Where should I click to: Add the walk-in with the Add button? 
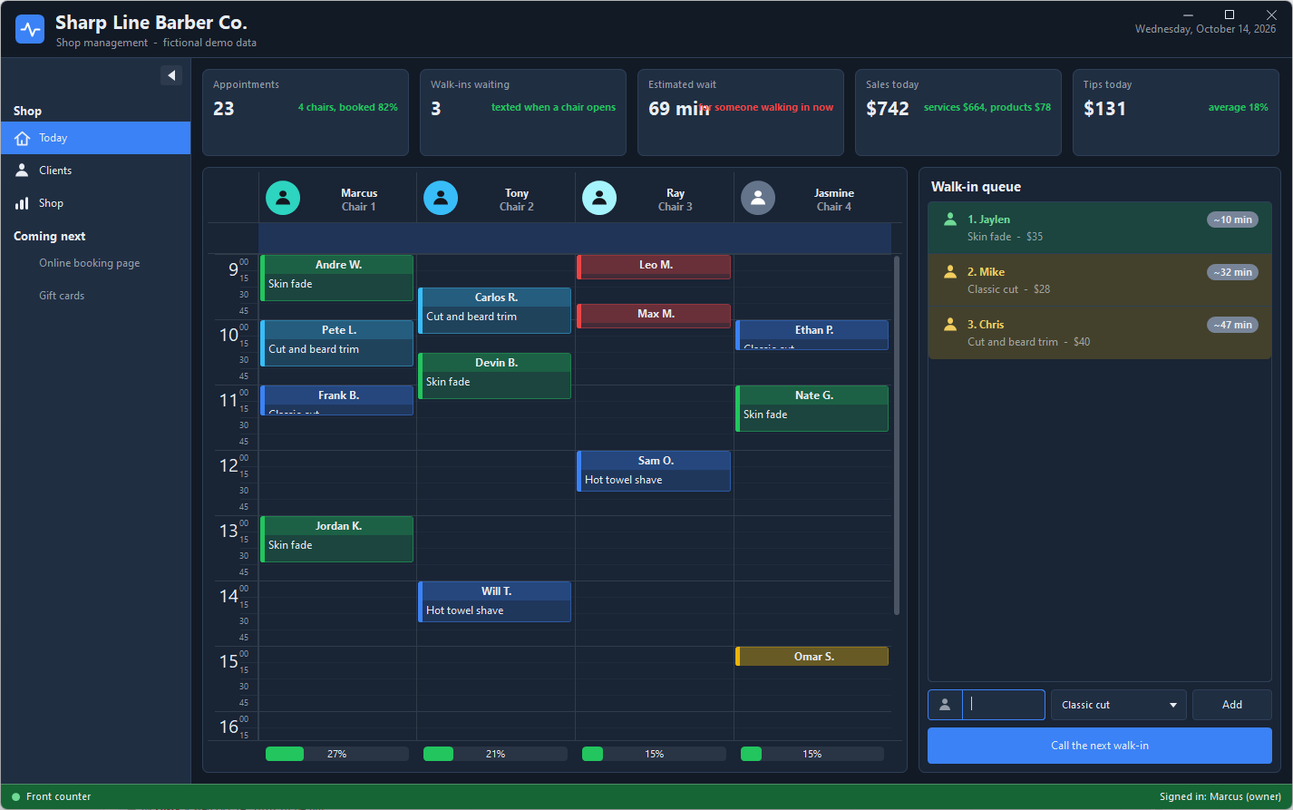1231,705
